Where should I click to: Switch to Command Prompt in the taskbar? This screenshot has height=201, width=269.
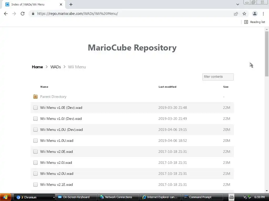(x=203, y=197)
